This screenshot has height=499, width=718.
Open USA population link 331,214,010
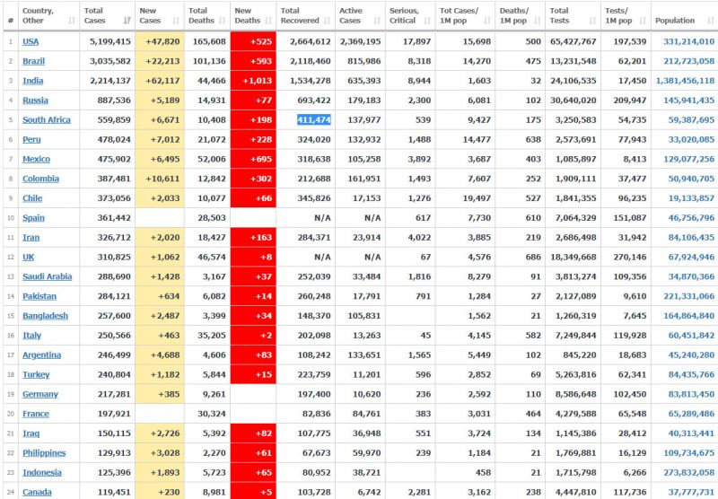(688, 41)
